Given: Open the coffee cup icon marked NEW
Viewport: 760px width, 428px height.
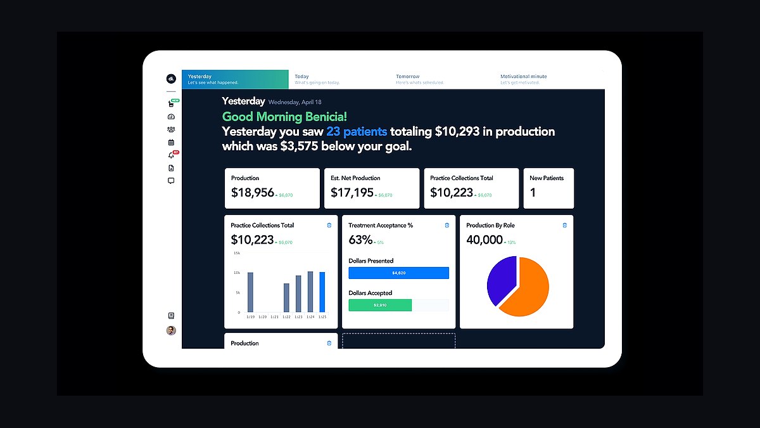Looking at the screenshot, I should pos(171,103).
